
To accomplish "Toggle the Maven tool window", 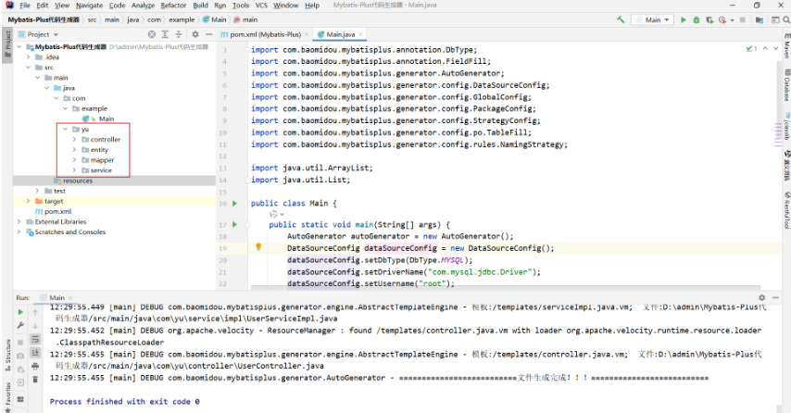I will 786,46.
